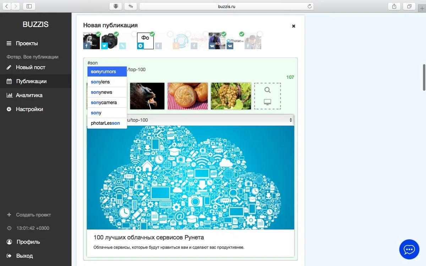426x266 pixels.
Task: Click Создать проект link
Action: 33,215
